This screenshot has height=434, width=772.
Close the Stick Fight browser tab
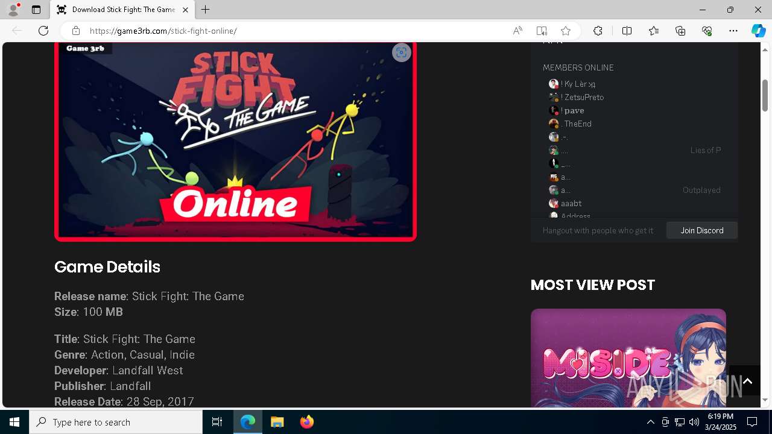pos(185,10)
